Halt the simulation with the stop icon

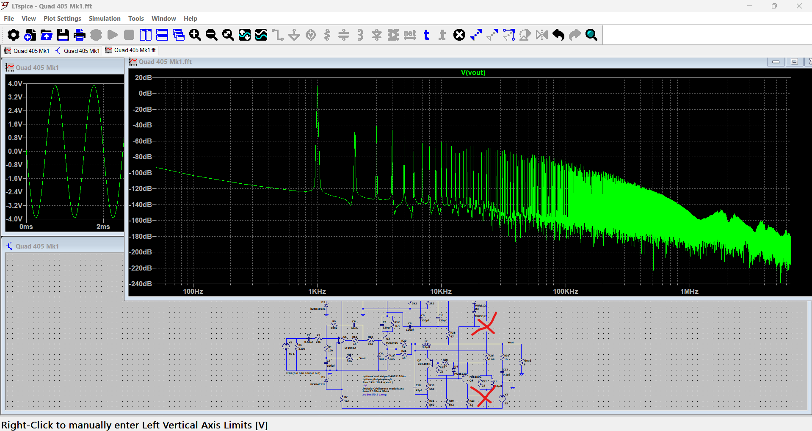[x=129, y=35]
